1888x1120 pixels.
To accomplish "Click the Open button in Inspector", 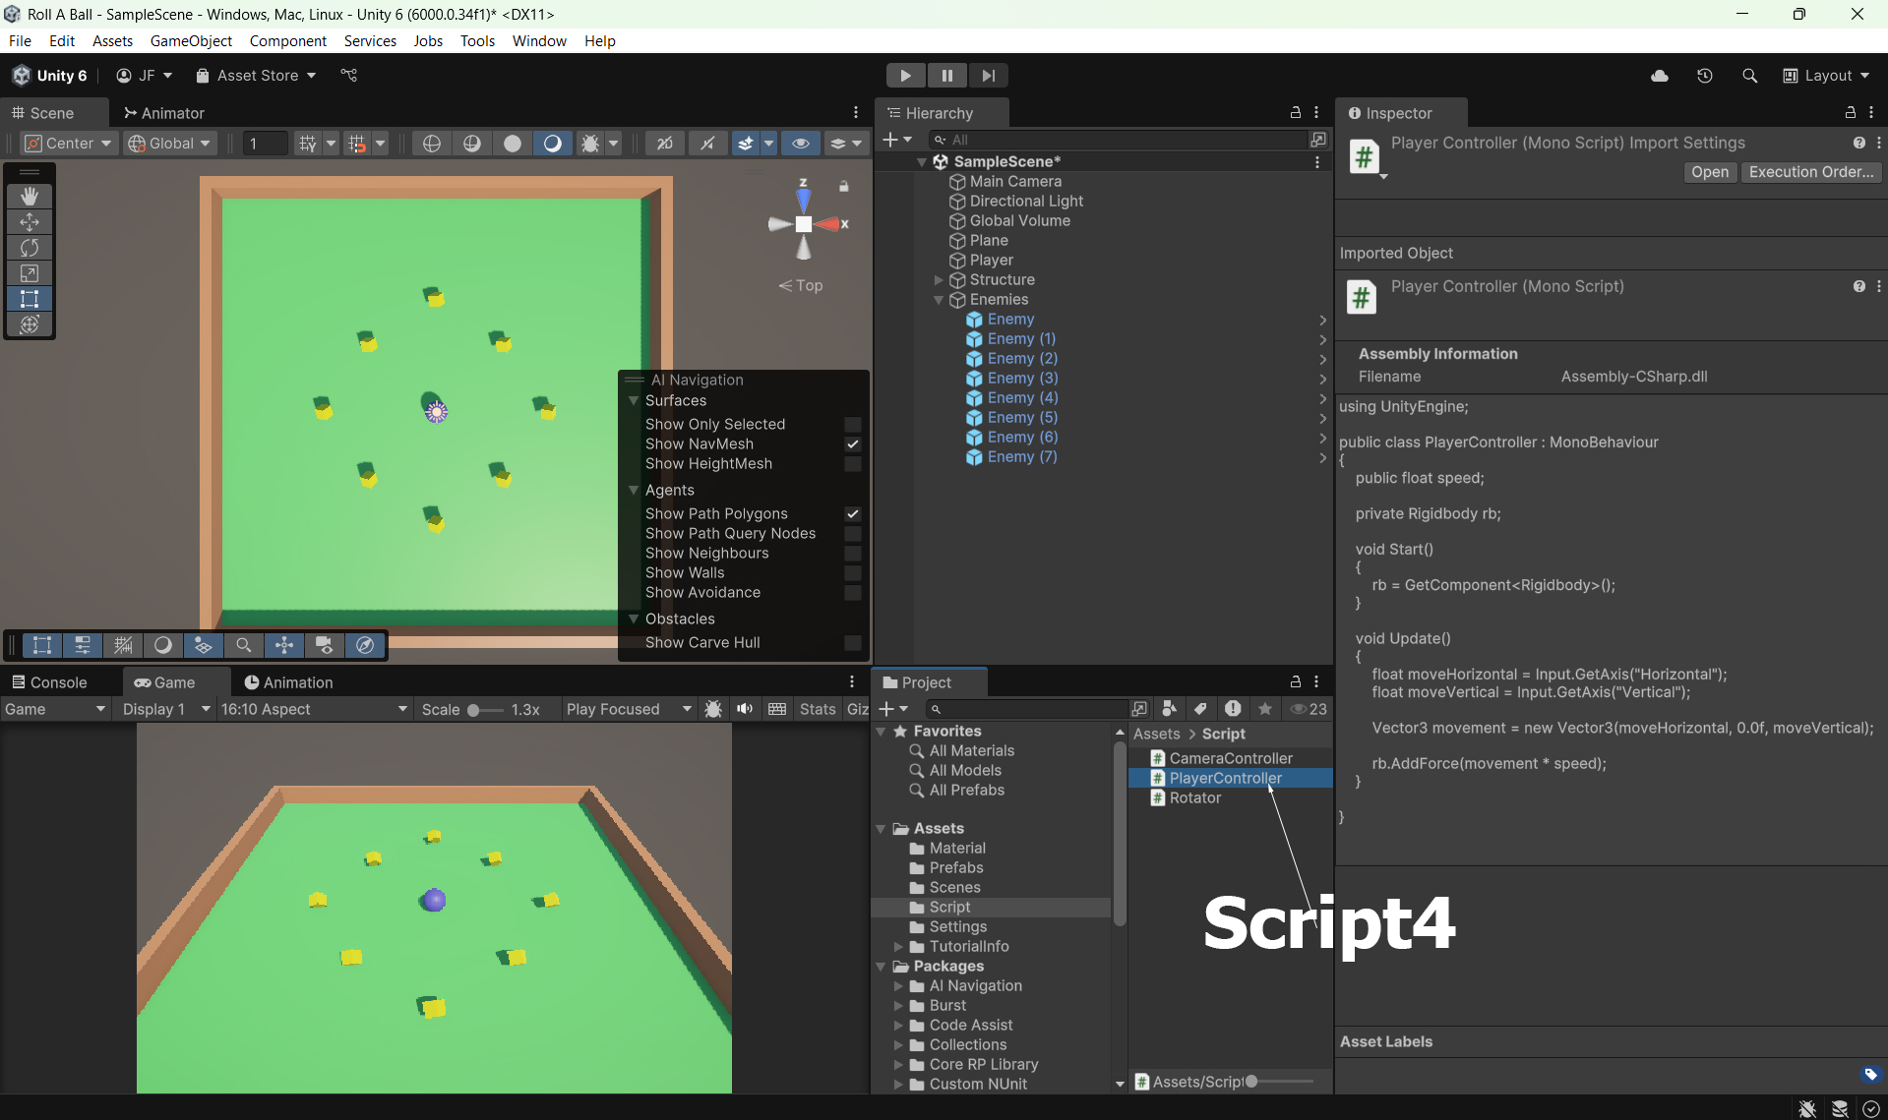I will pos(1709,172).
